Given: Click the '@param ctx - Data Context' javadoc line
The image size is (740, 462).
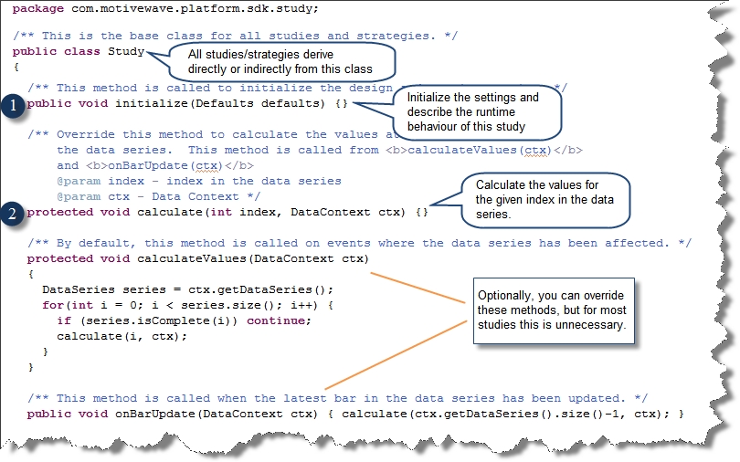Looking at the screenshot, I should coord(159,196).
